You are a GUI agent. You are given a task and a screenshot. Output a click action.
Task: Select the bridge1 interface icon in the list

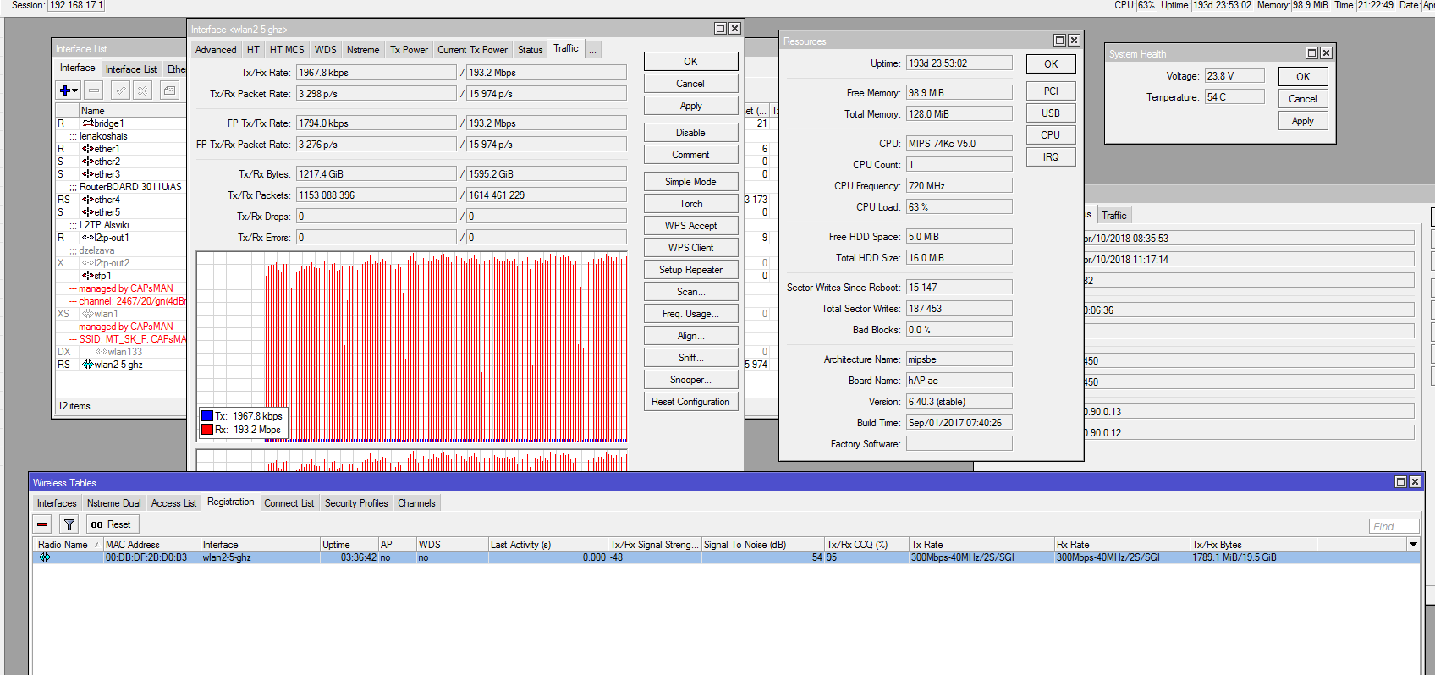click(87, 123)
